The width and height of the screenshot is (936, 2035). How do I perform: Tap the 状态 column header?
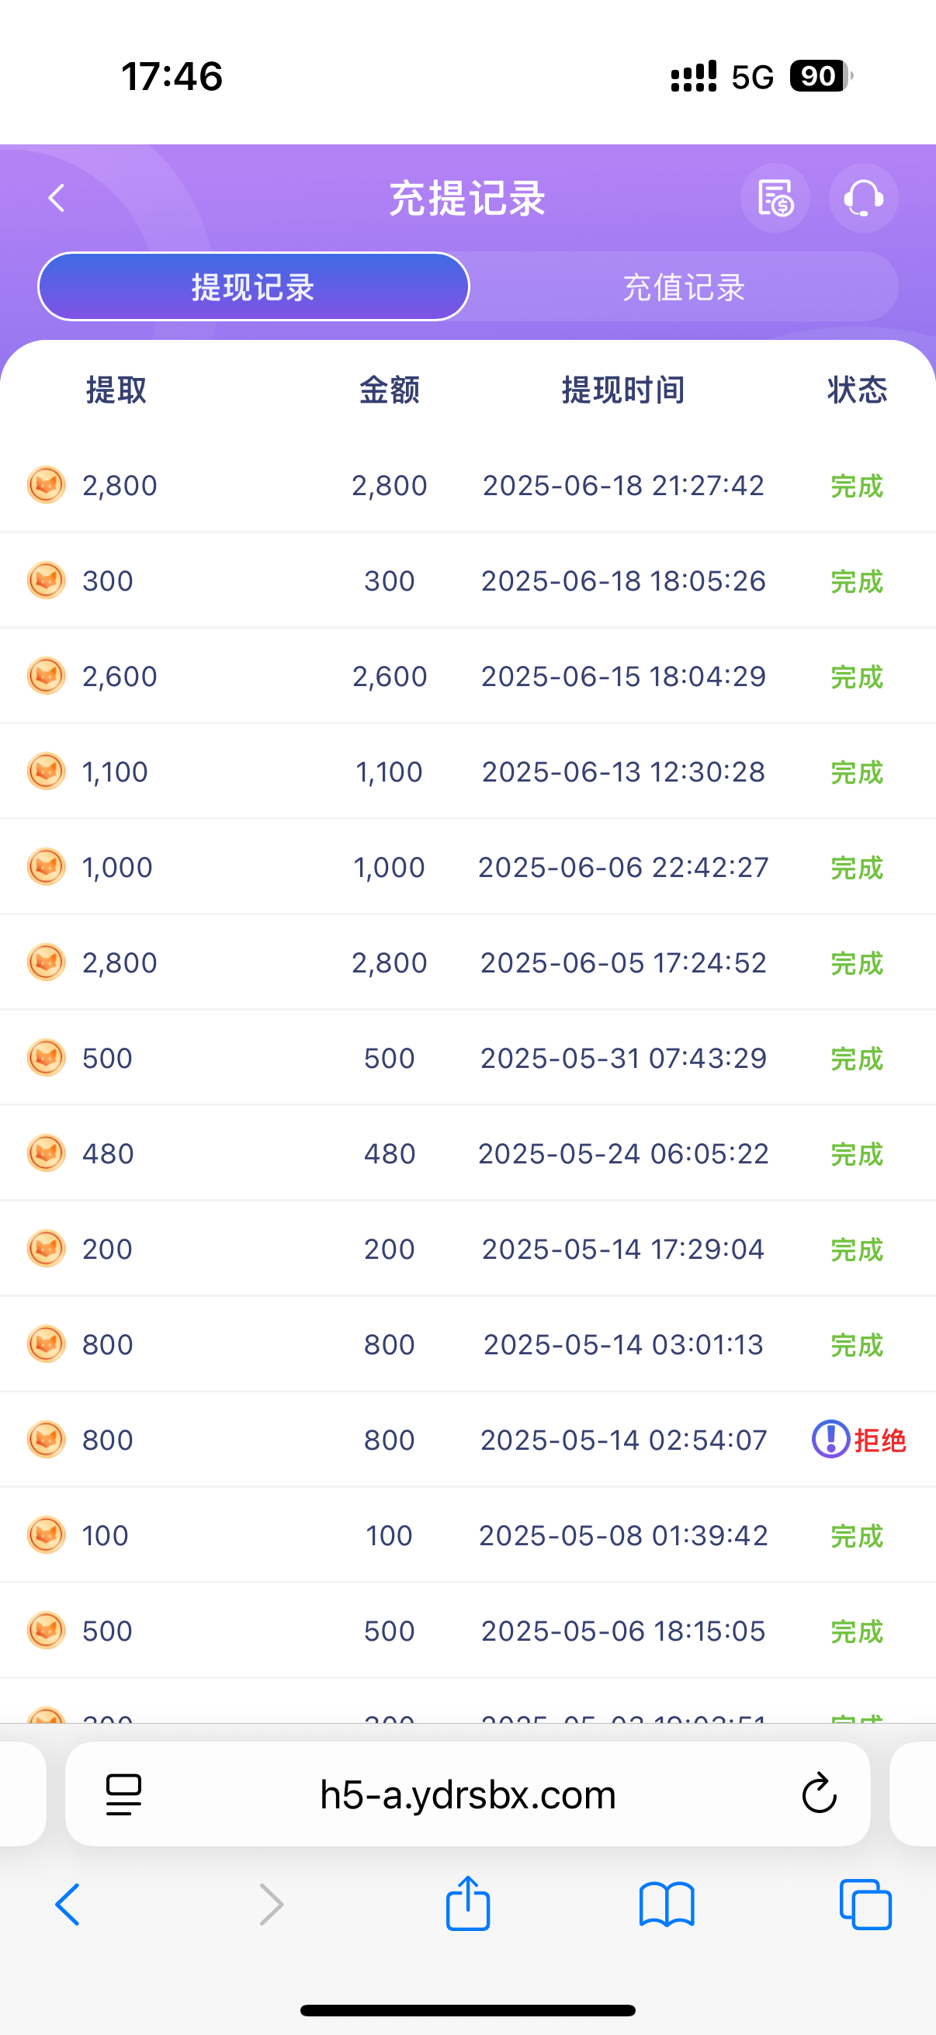[857, 390]
